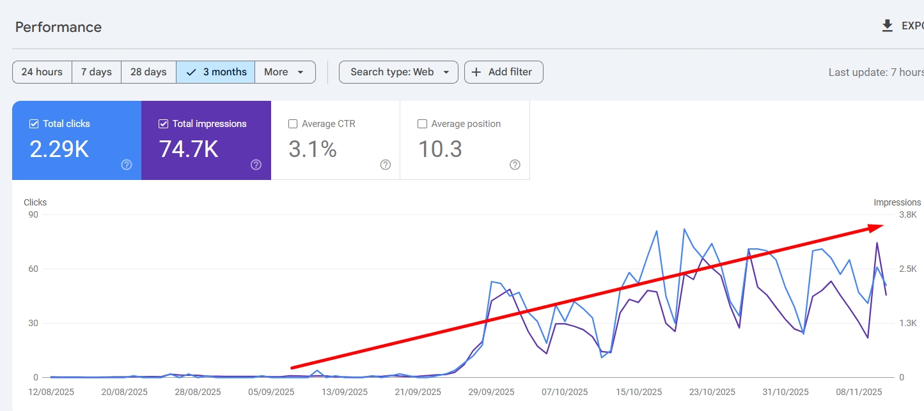Click the Performance heading
The height and width of the screenshot is (411, 924).
pyautogui.click(x=58, y=27)
